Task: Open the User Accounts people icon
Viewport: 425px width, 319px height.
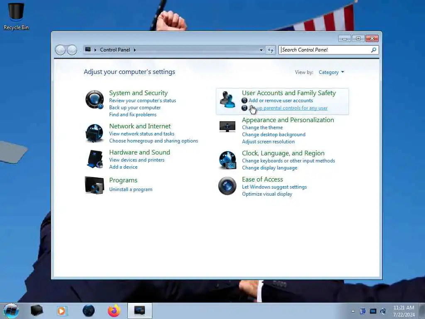Action: [227, 100]
